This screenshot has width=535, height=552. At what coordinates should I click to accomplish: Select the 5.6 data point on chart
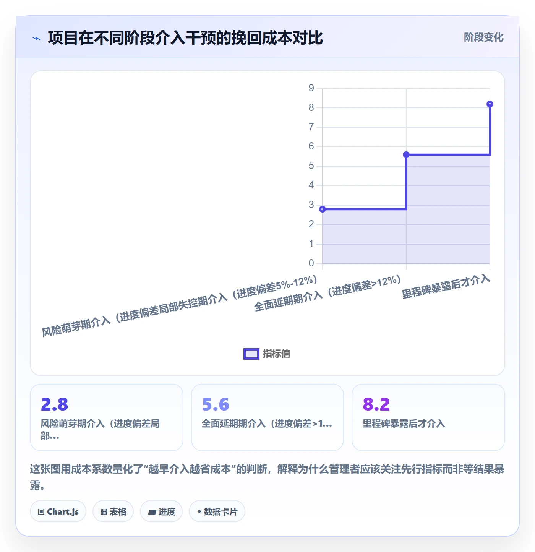pyautogui.click(x=406, y=154)
